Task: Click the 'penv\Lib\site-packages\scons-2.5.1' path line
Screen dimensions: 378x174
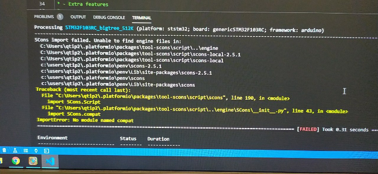Action: coord(126,73)
